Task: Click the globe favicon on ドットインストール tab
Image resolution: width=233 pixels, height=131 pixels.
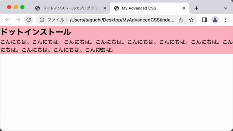Action: click(x=37, y=8)
